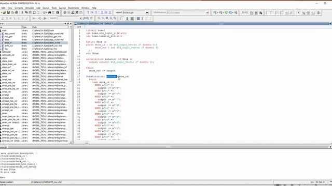The width and height of the screenshot is (332, 186).
Task: Click the Zoom Full magnifier icon
Action: pos(107,19)
